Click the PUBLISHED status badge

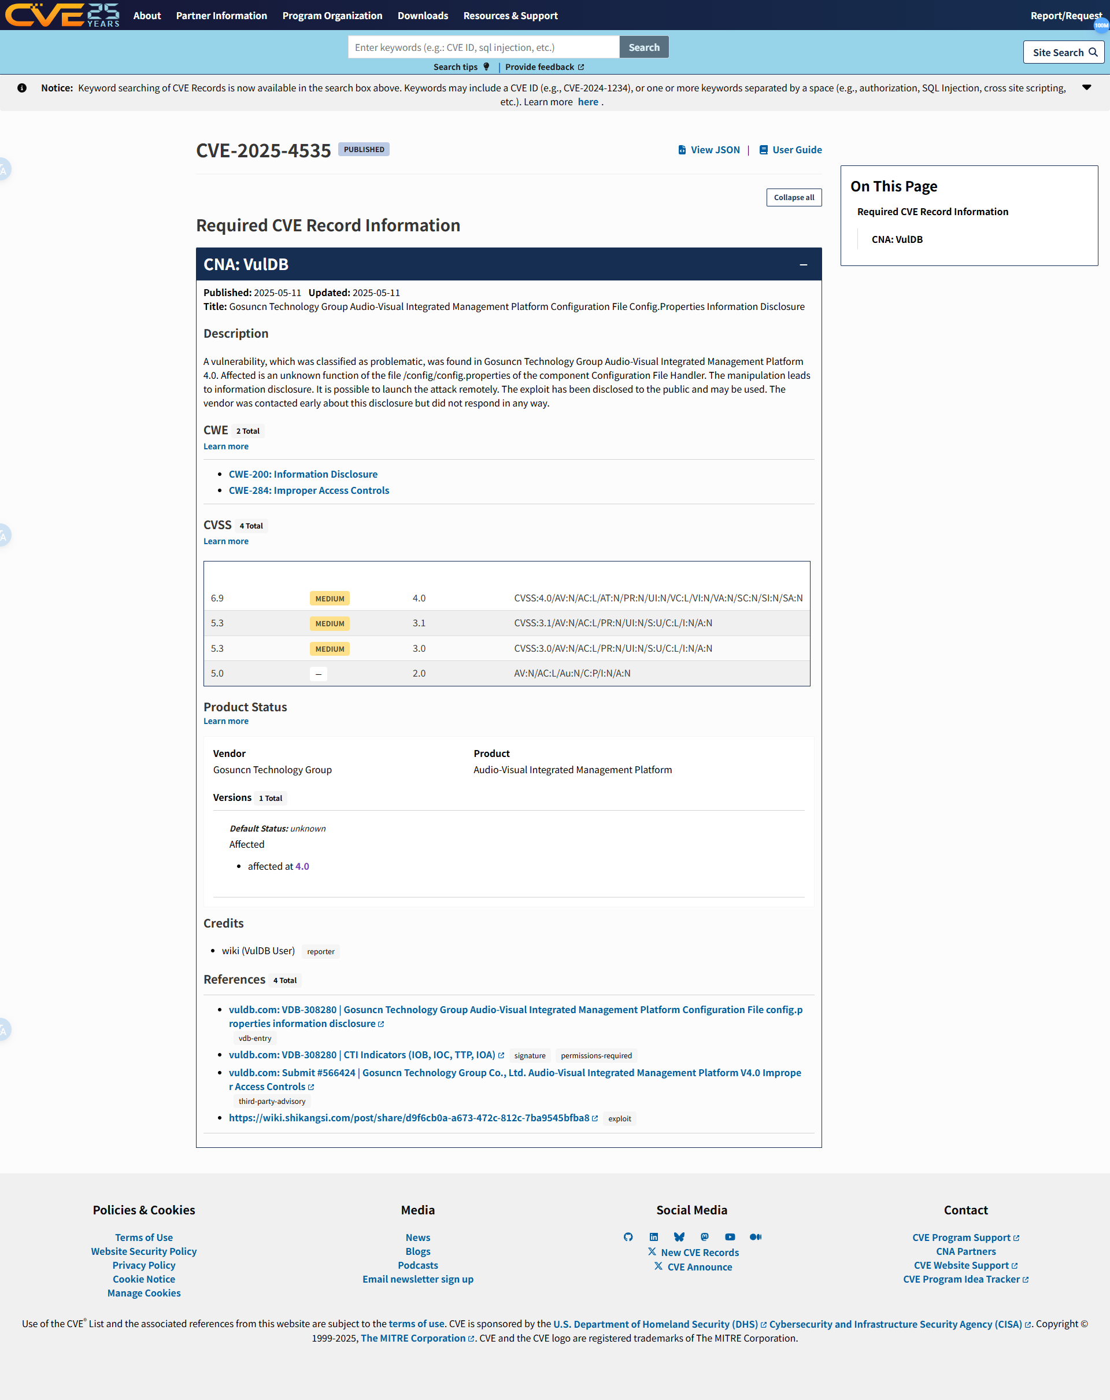click(x=364, y=149)
